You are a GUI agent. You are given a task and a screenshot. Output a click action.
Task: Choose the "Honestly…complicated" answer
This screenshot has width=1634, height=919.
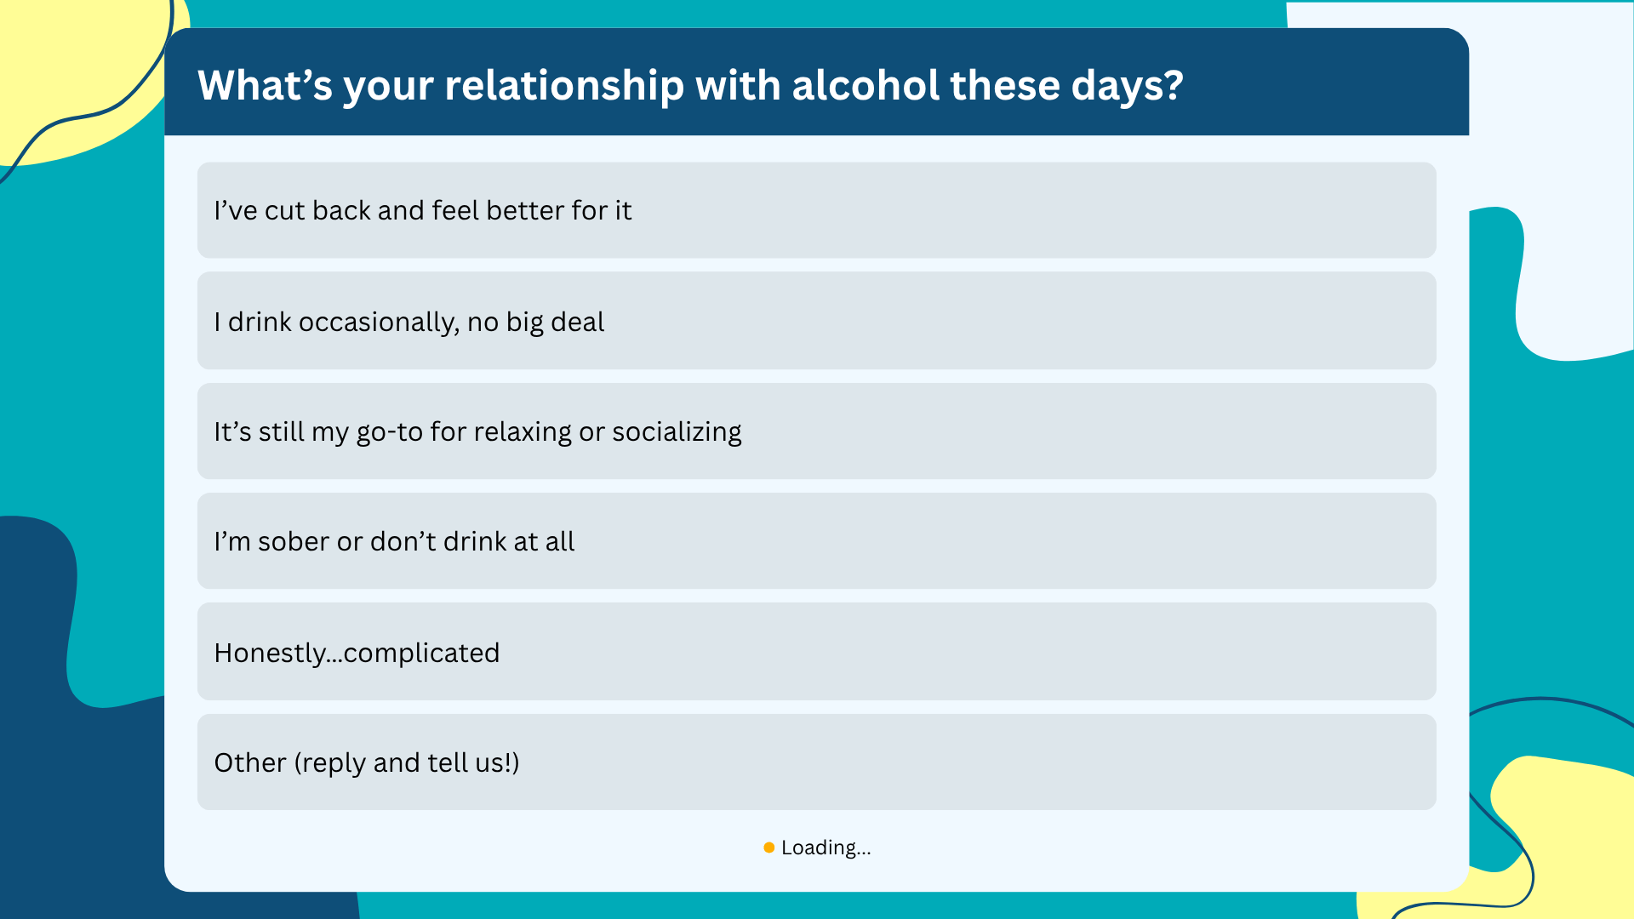pyautogui.click(x=816, y=652)
